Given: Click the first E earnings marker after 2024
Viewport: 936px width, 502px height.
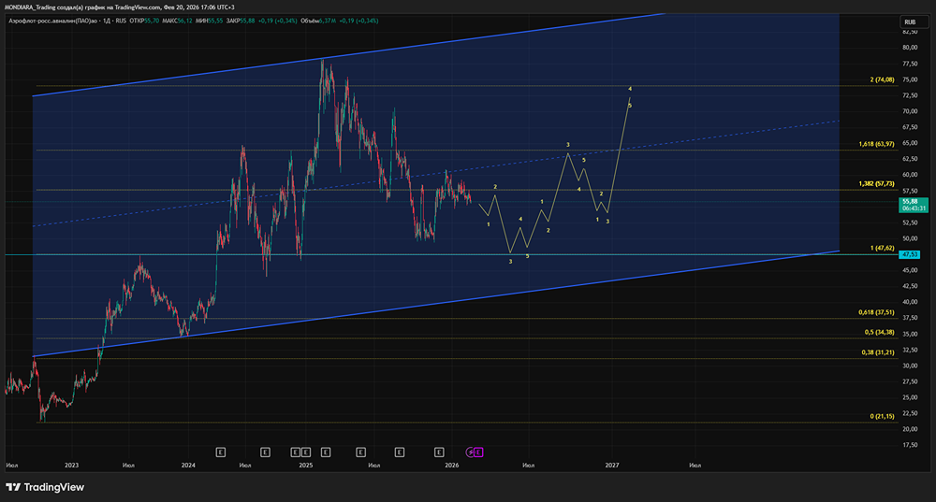Looking at the screenshot, I should coord(220,452).
